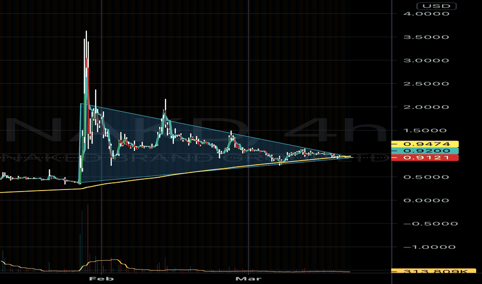Click the 0.0000 price axis value
482x284 pixels.
426,200
